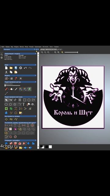Create a new model file icon

[x=6, y=68]
